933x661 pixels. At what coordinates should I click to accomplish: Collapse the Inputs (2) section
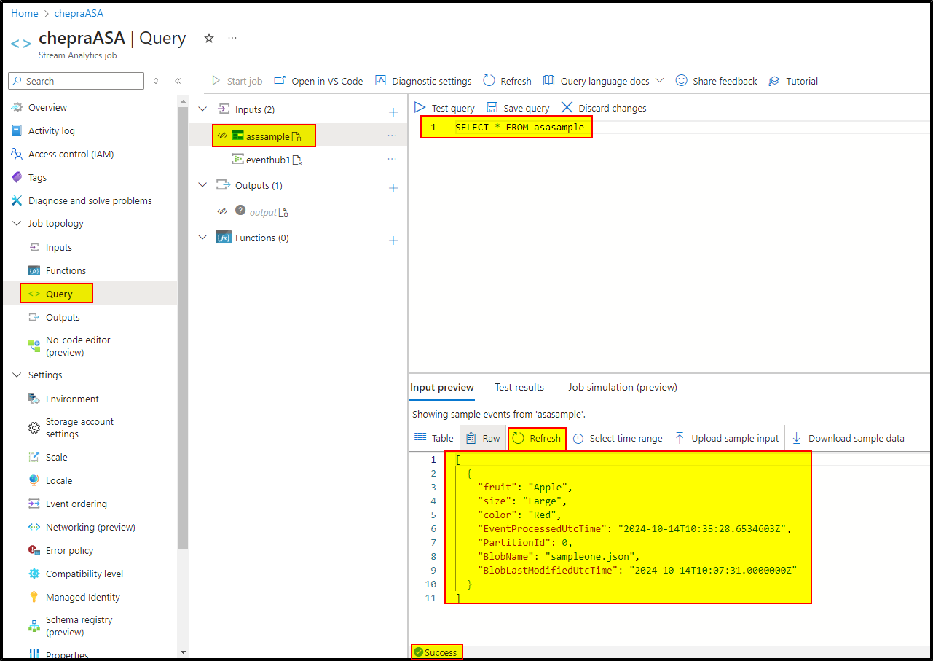[202, 108]
